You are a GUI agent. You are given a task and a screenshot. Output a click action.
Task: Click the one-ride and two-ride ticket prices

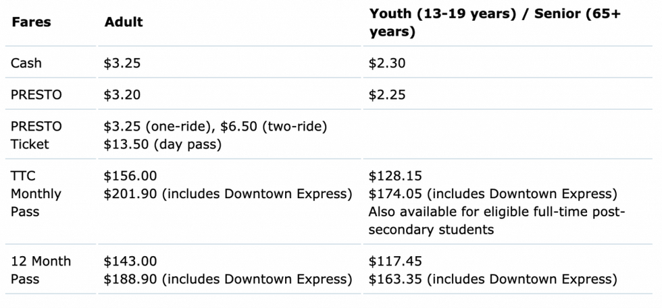(x=215, y=127)
